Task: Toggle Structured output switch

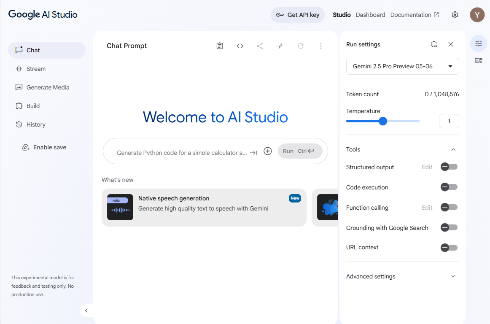Action: pyautogui.click(x=449, y=167)
